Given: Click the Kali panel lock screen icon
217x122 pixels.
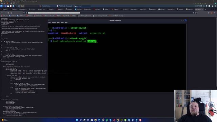Looking at the screenshot, I should pos(213,6).
